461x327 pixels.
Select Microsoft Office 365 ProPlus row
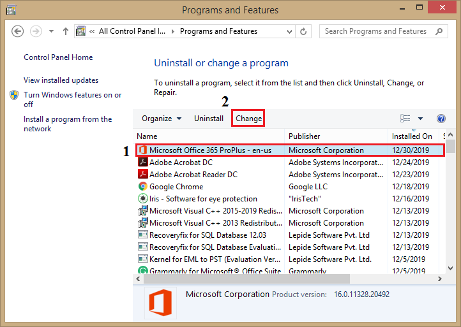tap(290, 150)
